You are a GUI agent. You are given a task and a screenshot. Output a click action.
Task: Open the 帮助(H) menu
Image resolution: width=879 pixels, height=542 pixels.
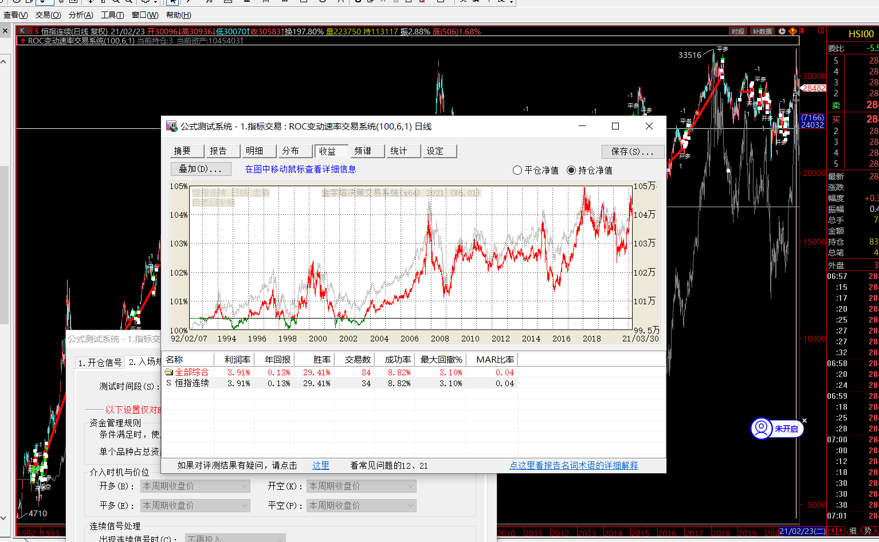[179, 15]
